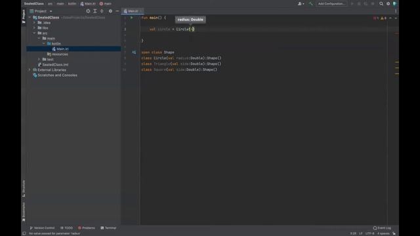Click the Build project hammer icon
The height and width of the screenshot is (236, 420).
pos(310,4)
